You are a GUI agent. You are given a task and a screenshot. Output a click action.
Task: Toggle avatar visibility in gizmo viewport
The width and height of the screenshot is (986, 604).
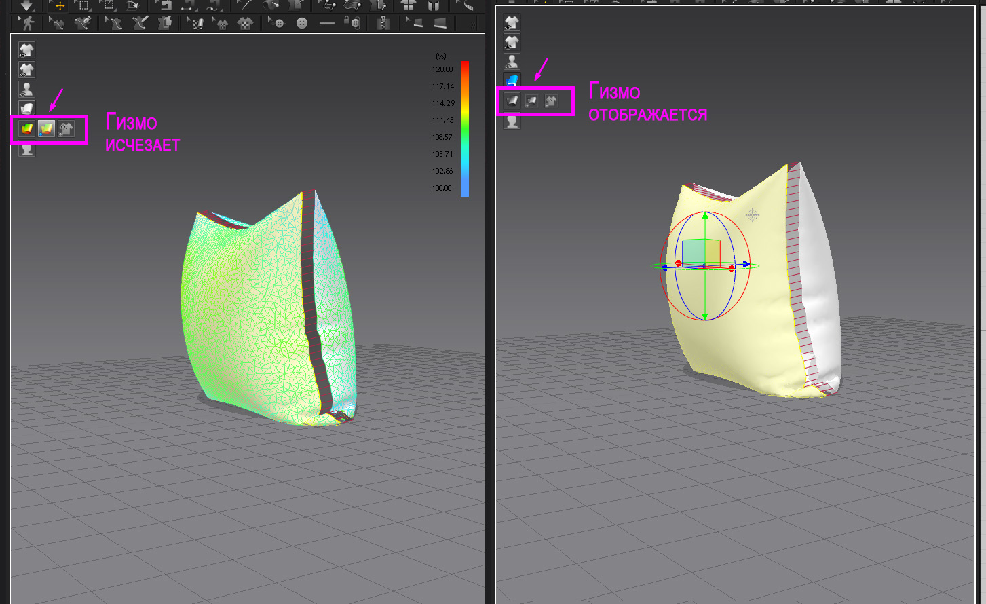(x=512, y=62)
